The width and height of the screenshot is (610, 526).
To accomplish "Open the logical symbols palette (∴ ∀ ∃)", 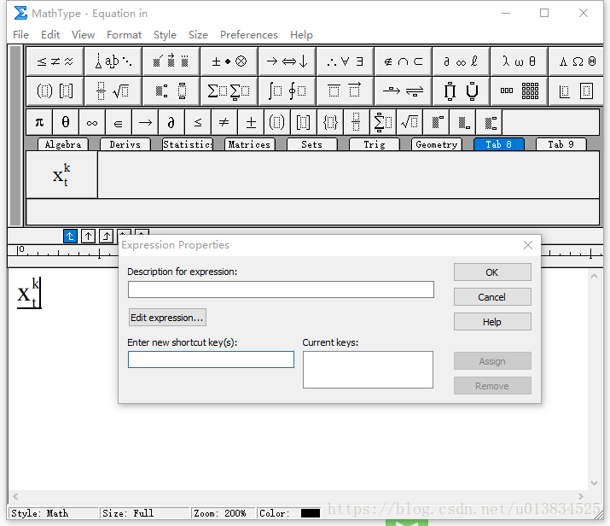I will point(345,61).
